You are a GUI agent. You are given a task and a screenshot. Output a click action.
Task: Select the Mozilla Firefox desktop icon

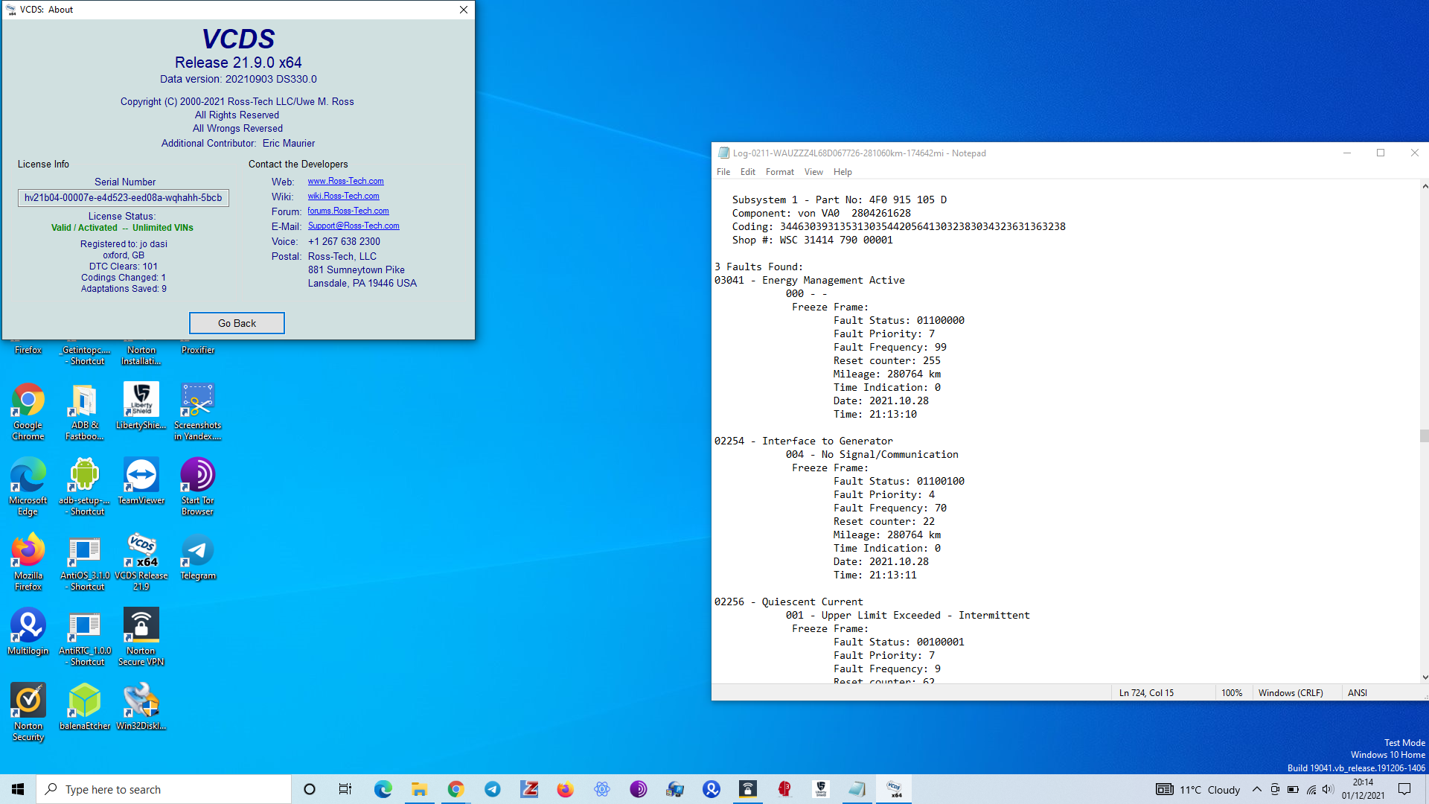(28, 563)
